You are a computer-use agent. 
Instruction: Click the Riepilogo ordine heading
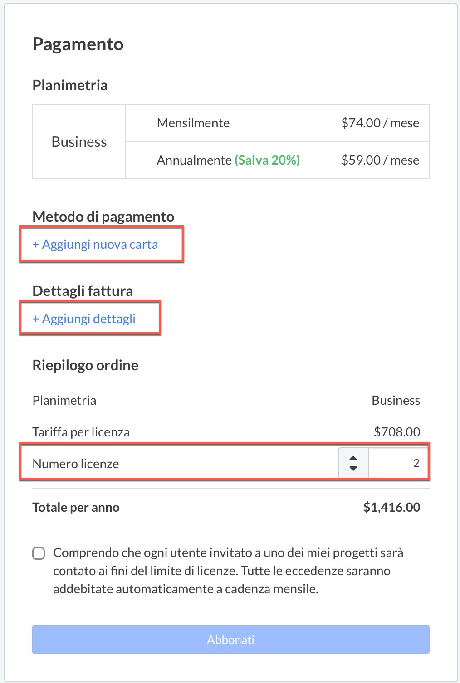coord(85,365)
